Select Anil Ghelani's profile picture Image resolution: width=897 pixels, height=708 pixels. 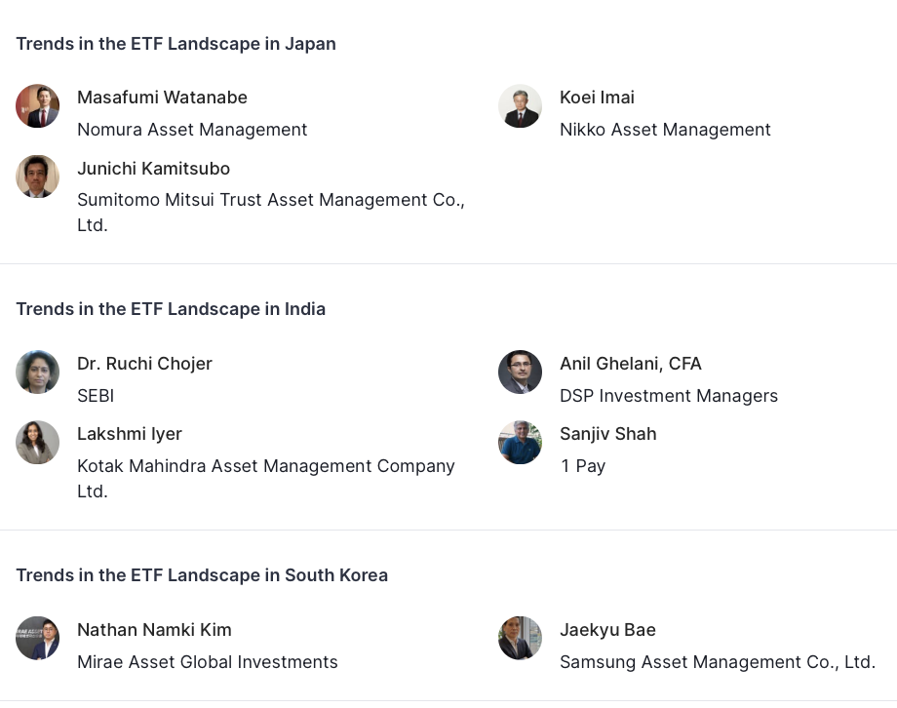(x=520, y=372)
